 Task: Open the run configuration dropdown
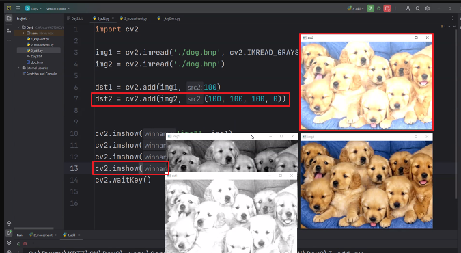[355, 8]
